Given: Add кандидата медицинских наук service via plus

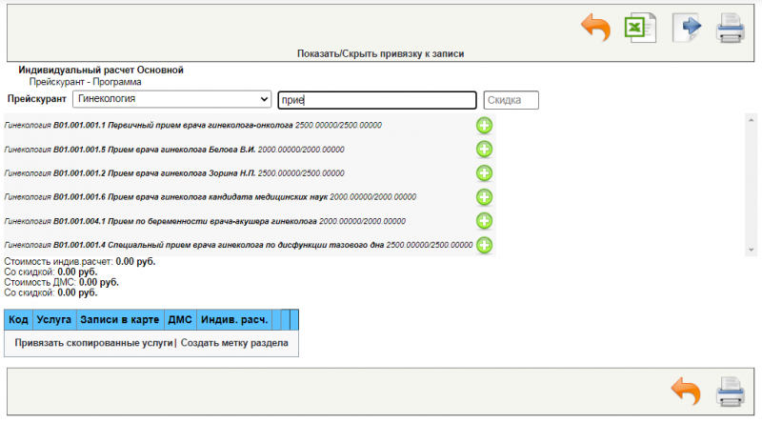Looking at the screenshot, I should pos(484,196).
